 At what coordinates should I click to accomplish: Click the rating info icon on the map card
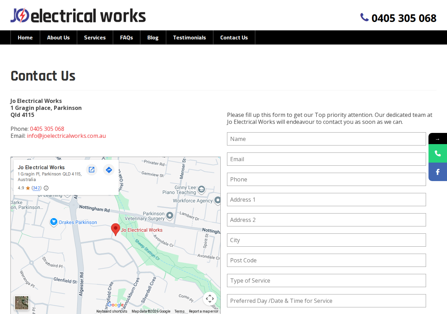click(x=46, y=188)
